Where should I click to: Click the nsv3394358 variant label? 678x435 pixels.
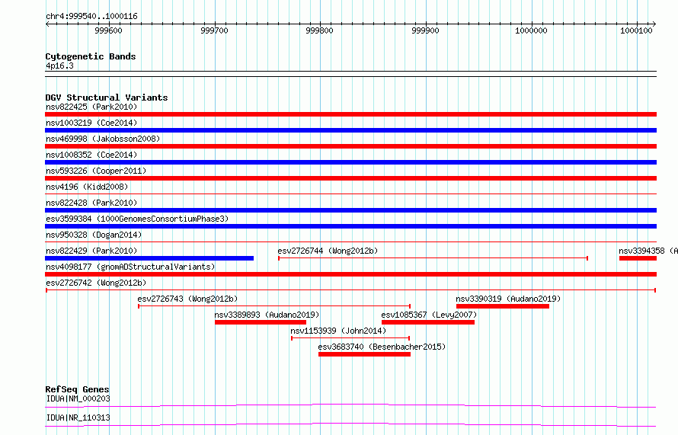pos(648,251)
